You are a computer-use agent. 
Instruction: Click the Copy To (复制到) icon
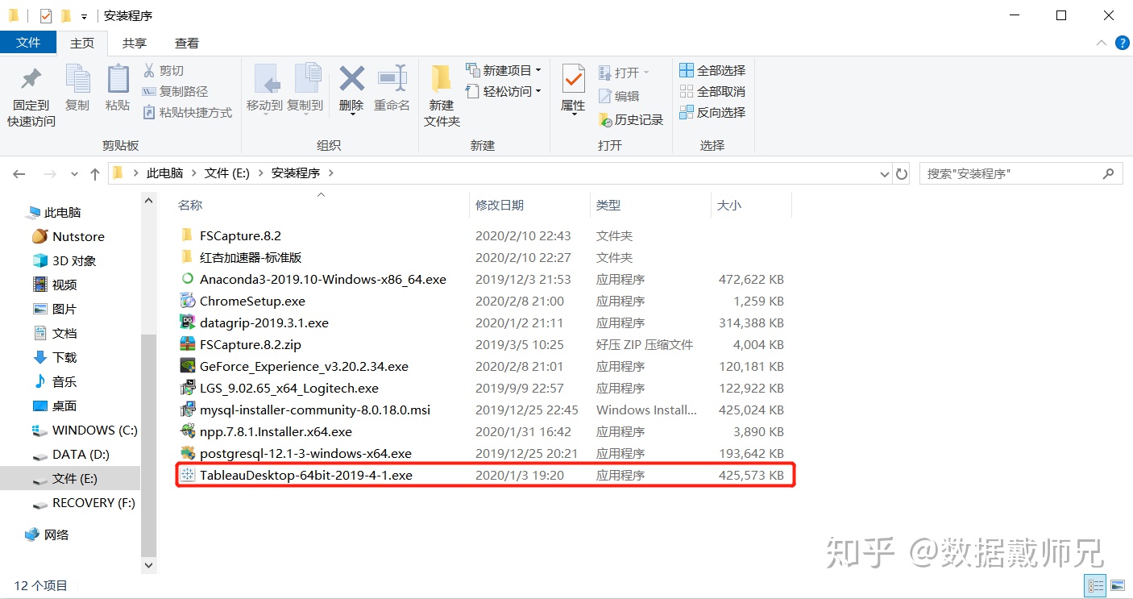coord(306,79)
